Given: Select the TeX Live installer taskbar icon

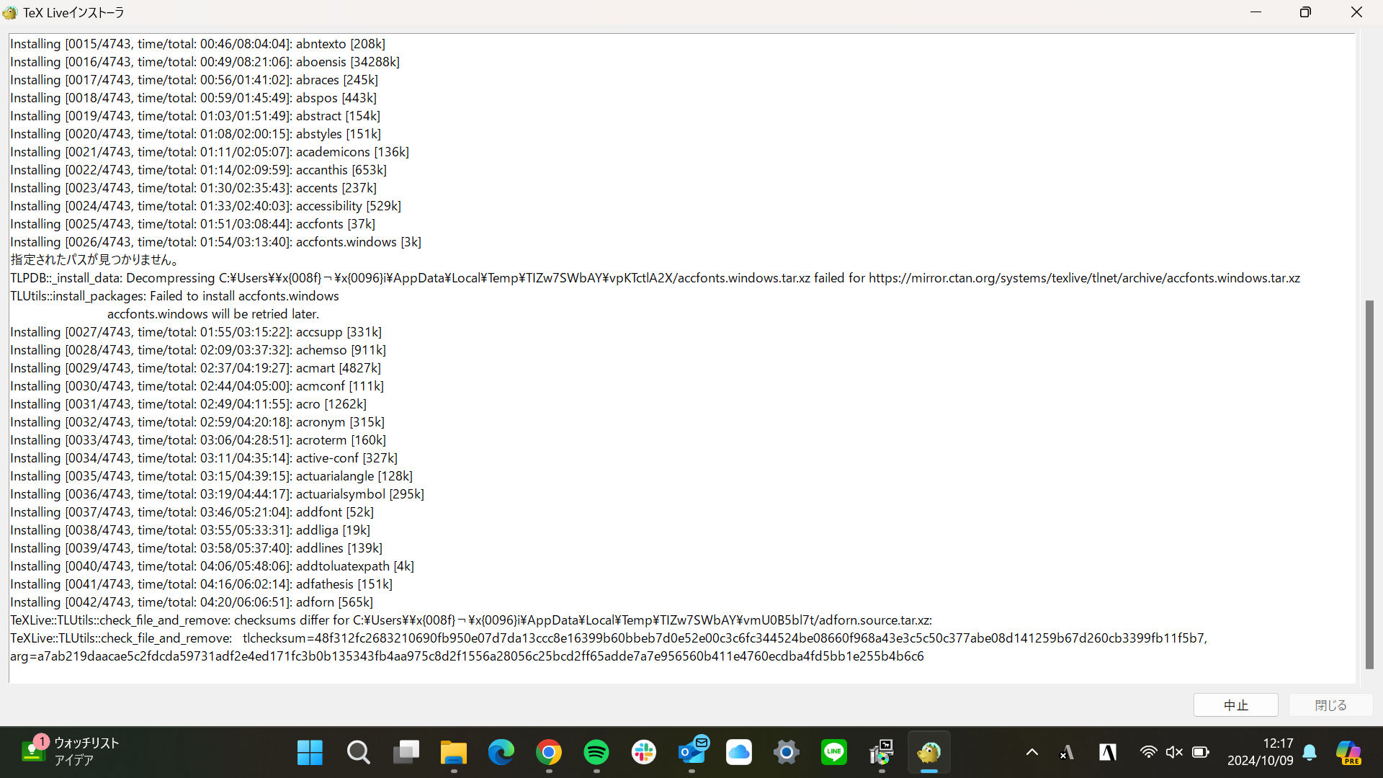Looking at the screenshot, I should point(929,753).
